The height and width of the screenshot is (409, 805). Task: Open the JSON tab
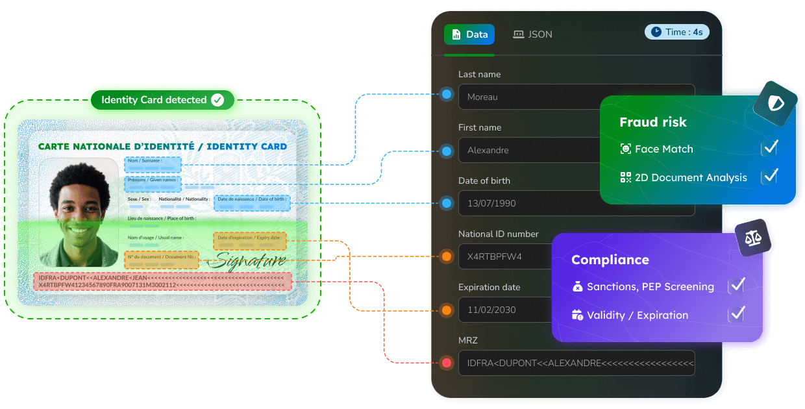532,34
